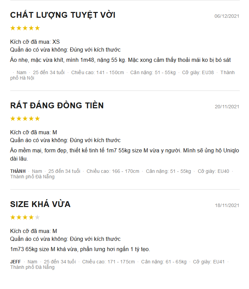Open the 'RẤT ĐÁNG ĐỒNG TIỀN' review title
This screenshot has height=289, width=249.
pos(57,105)
